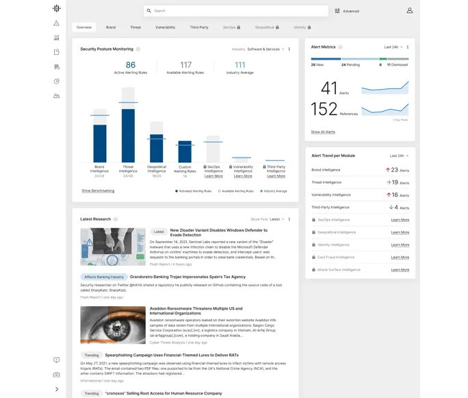Click the Show Benchmarking link
Viewport: 468px width, 398px height.
click(98, 190)
